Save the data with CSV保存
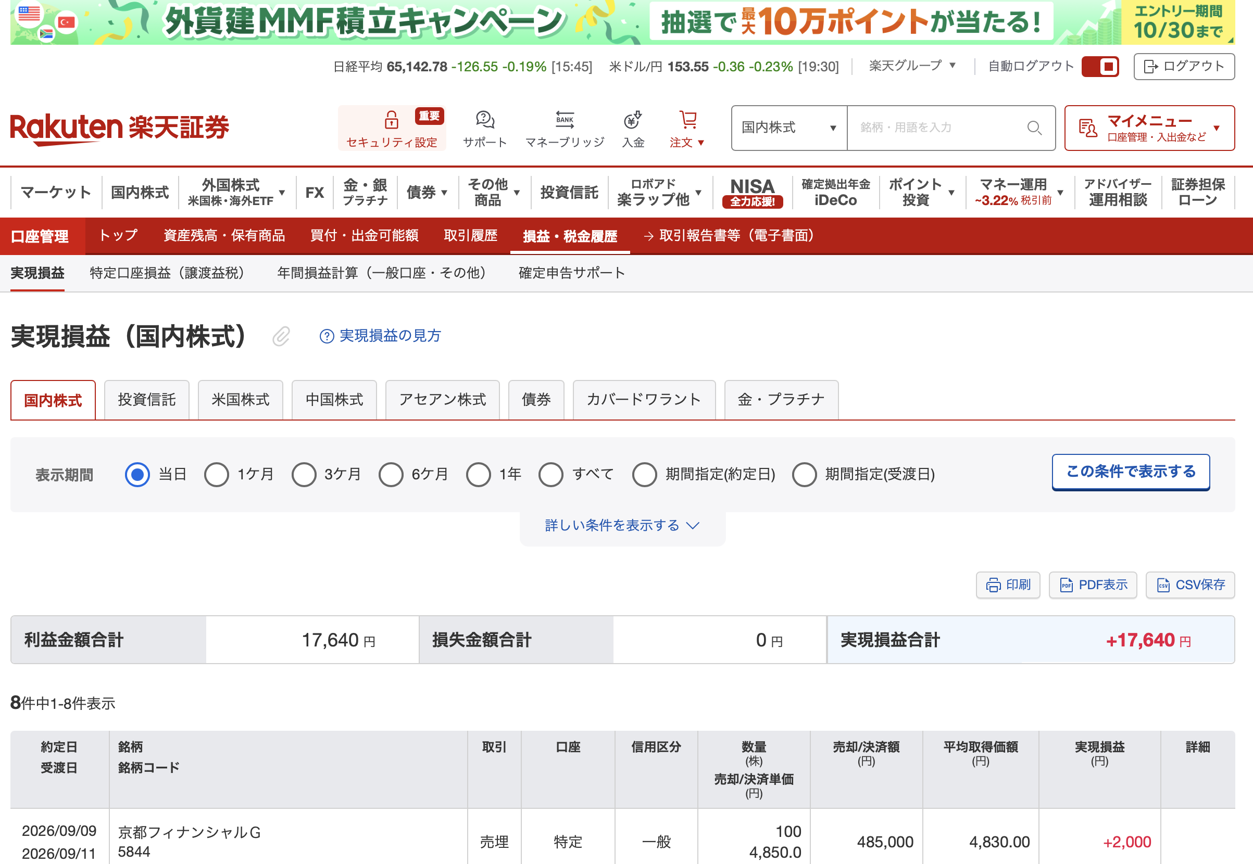Viewport: 1253px width, 864px height. click(x=1190, y=585)
